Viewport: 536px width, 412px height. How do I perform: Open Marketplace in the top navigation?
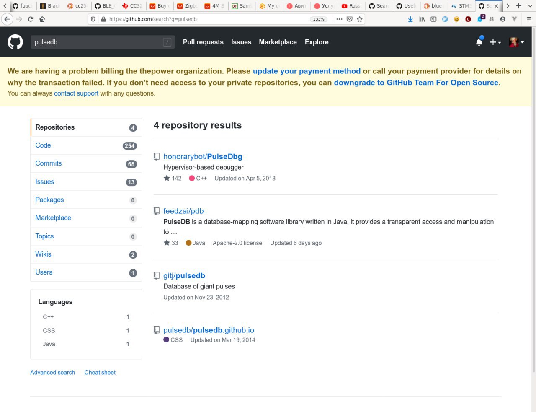click(x=278, y=42)
